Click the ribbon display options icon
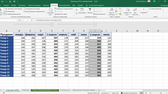 [x=154, y=1]
